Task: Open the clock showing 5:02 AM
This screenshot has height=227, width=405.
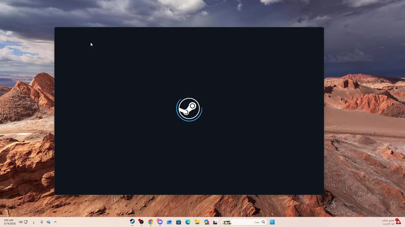Action: coord(9,222)
